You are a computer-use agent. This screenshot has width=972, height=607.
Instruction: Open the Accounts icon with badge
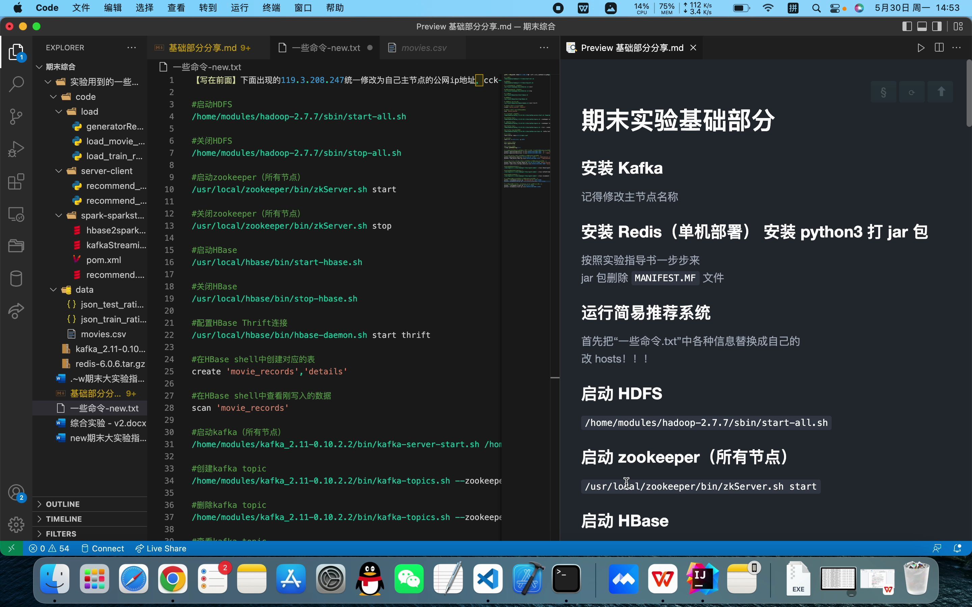coord(16,493)
